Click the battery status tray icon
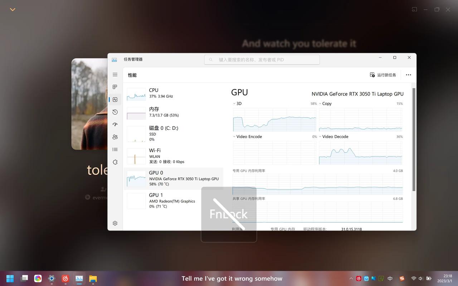This screenshot has height=286, width=458. pos(429,278)
